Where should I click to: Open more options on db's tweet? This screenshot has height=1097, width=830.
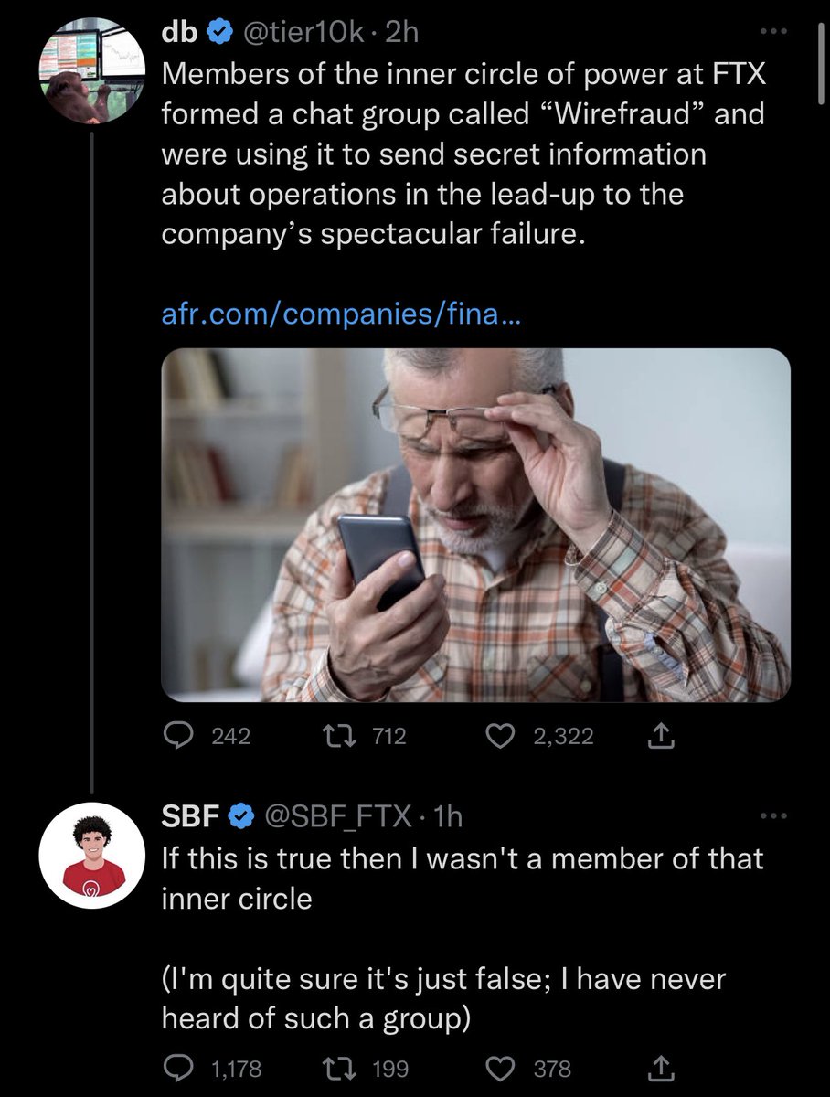(773, 33)
